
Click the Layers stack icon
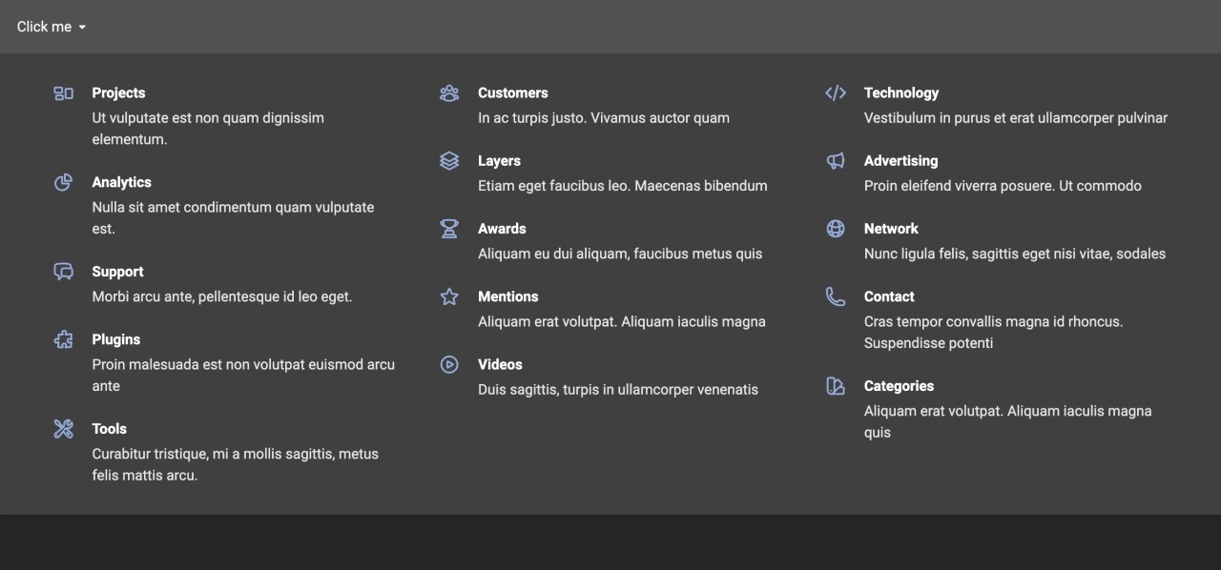[449, 161]
